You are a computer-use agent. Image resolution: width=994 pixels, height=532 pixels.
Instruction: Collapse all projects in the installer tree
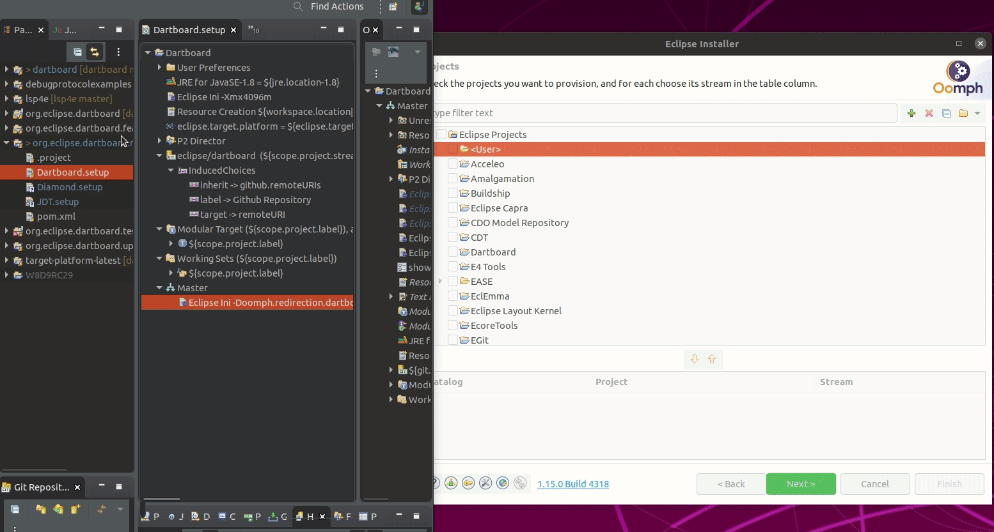pos(946,113)
